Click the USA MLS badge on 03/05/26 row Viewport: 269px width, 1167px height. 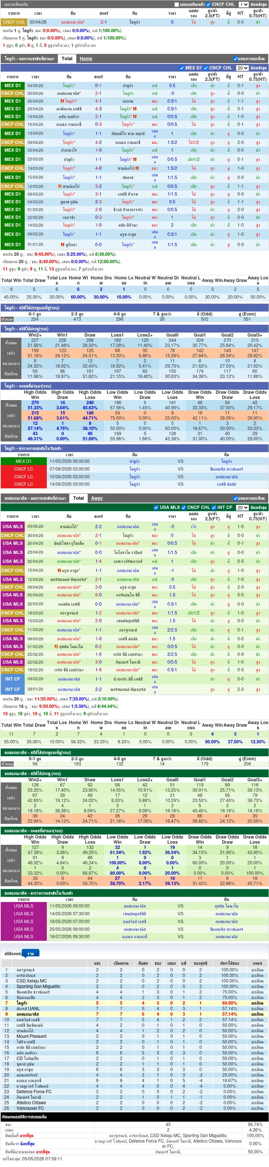point(13,526)
